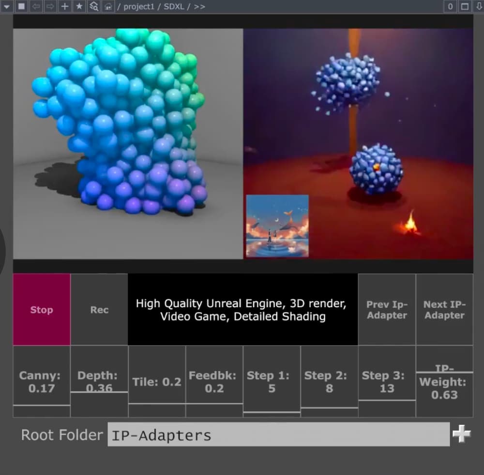Adjust the Depth 0.36 slider
The image size is (484, 475).
tap(99, 381)
